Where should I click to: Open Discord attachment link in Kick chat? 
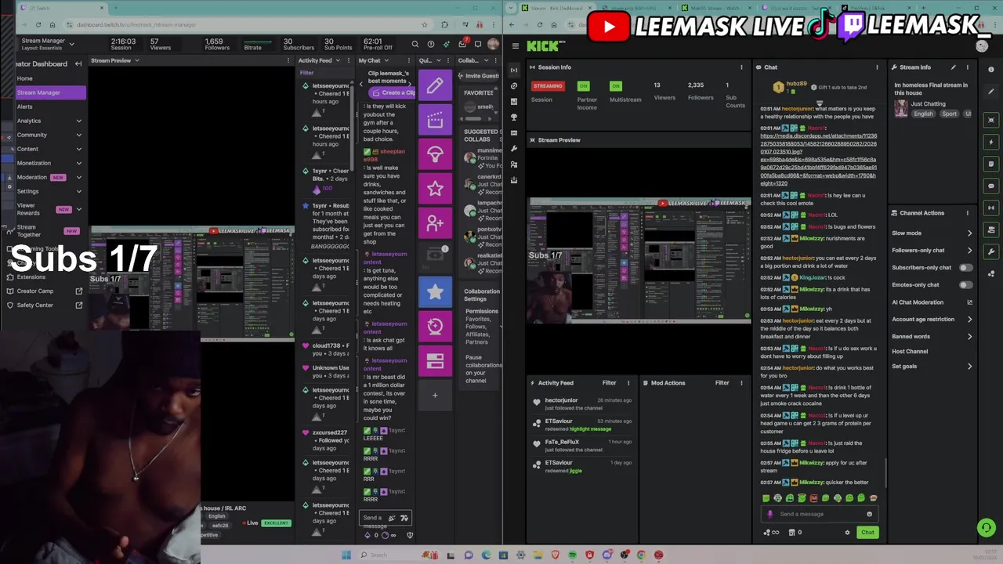click(819, 160)
